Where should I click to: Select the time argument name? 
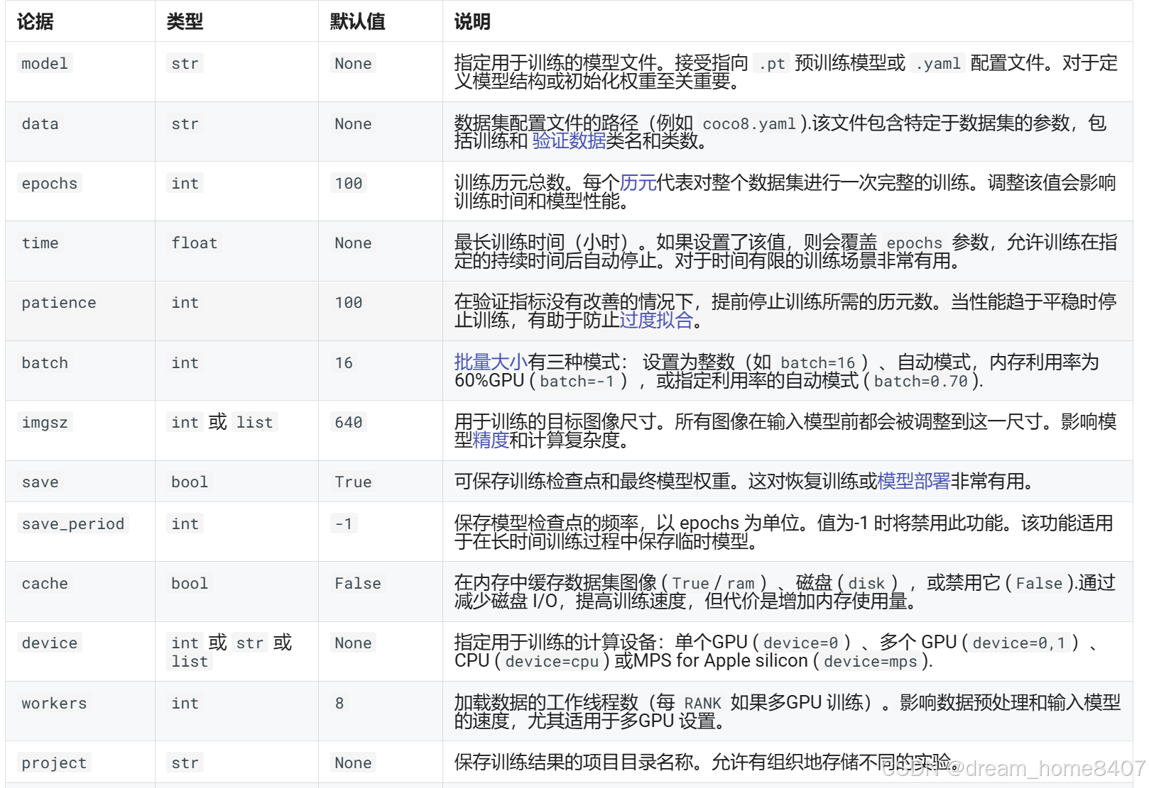(40, 243)
